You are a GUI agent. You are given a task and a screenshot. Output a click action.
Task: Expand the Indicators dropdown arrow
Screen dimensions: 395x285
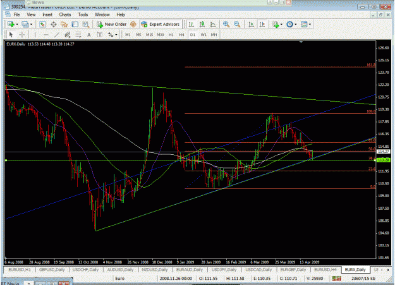click(281, 25)
